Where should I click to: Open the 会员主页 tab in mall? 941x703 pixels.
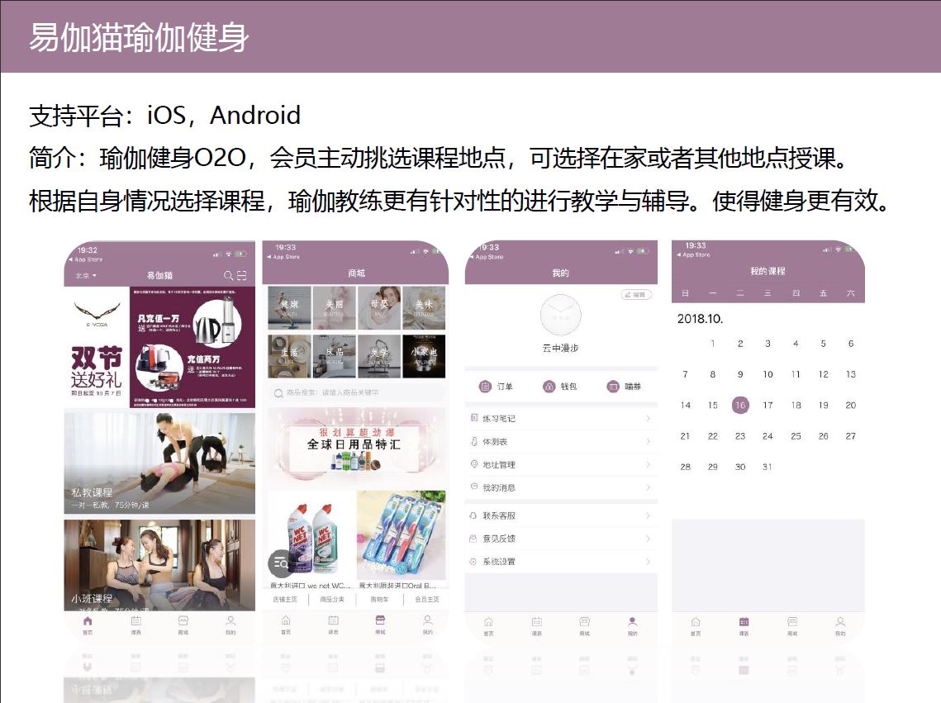[x=426, y=599]
